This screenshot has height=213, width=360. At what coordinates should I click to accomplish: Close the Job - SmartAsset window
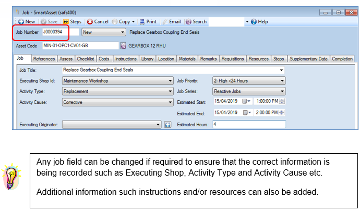coord(351,12)
